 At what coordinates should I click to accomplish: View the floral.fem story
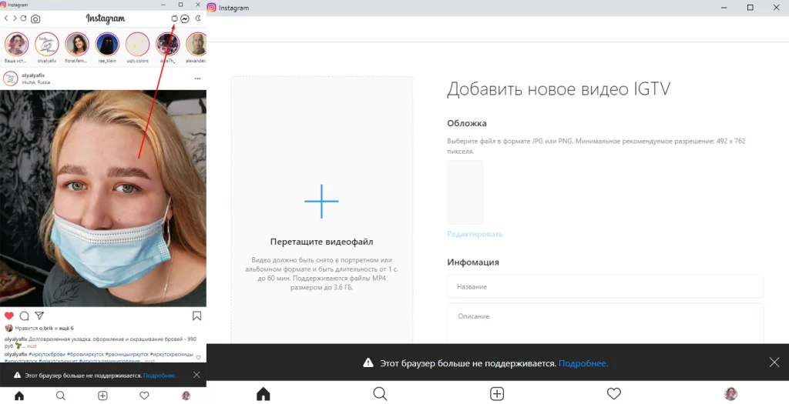point(77,44)
